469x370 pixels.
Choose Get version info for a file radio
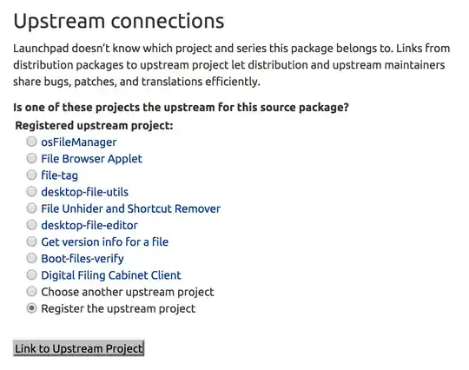click(x=31, y=241)
